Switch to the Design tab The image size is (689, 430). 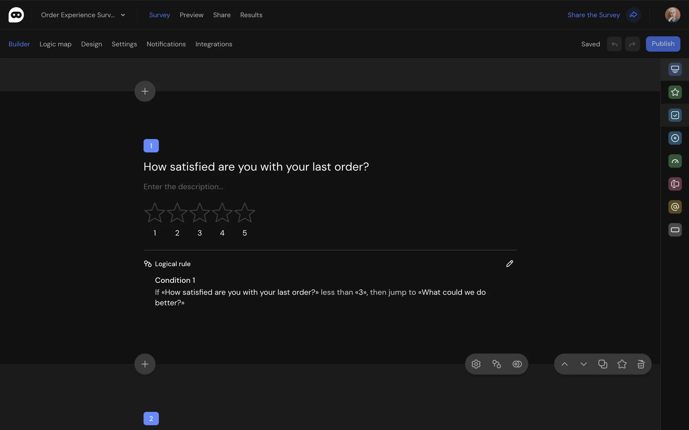pyautogui.click(x=92, y=44)
